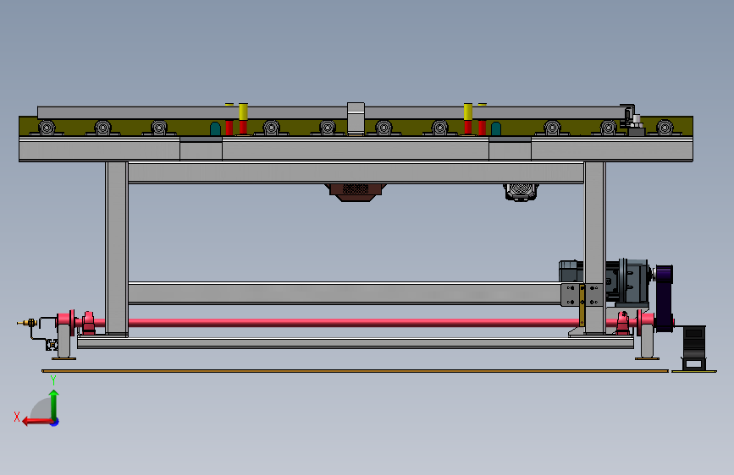Image resolution: width=734 pixels, height=475 pixels.
Task: Select the upper grey cross beam between the posts
Action: (356, 172)
